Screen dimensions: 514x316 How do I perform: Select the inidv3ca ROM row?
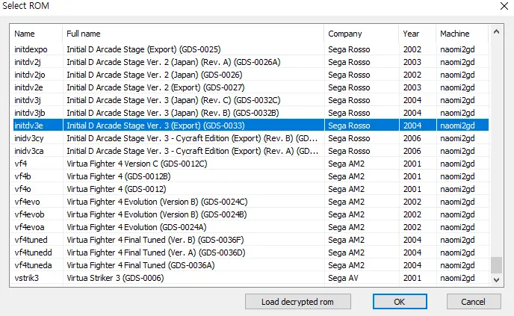[x=250, y=151]
